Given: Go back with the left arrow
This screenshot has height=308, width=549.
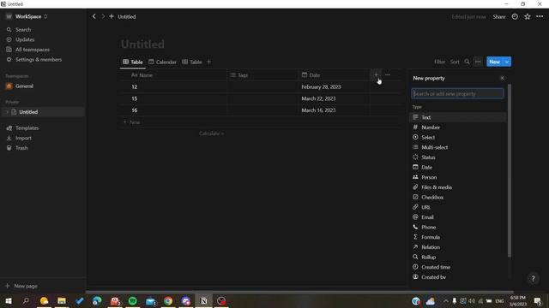Looking at the screenshot, I should [x=94, y=16].
